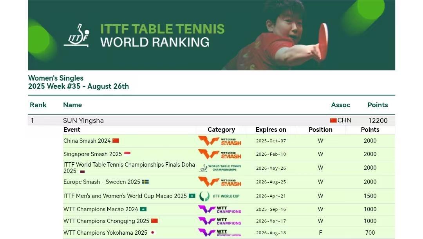Open the China Smash 2024 event
Image resolution: width=423 pixels, height=239 pixels.
tap(87, 141)
